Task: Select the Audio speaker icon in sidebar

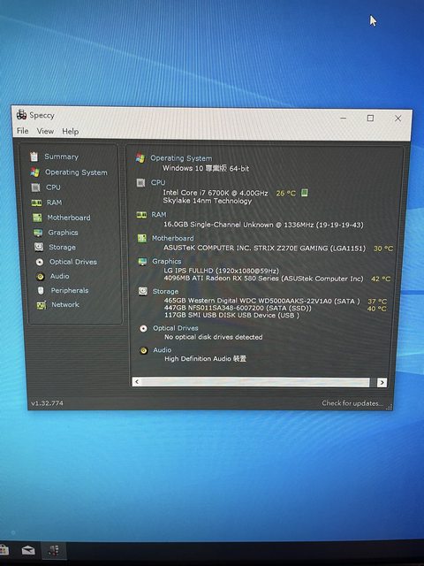Action: click(x=41, y=277)
